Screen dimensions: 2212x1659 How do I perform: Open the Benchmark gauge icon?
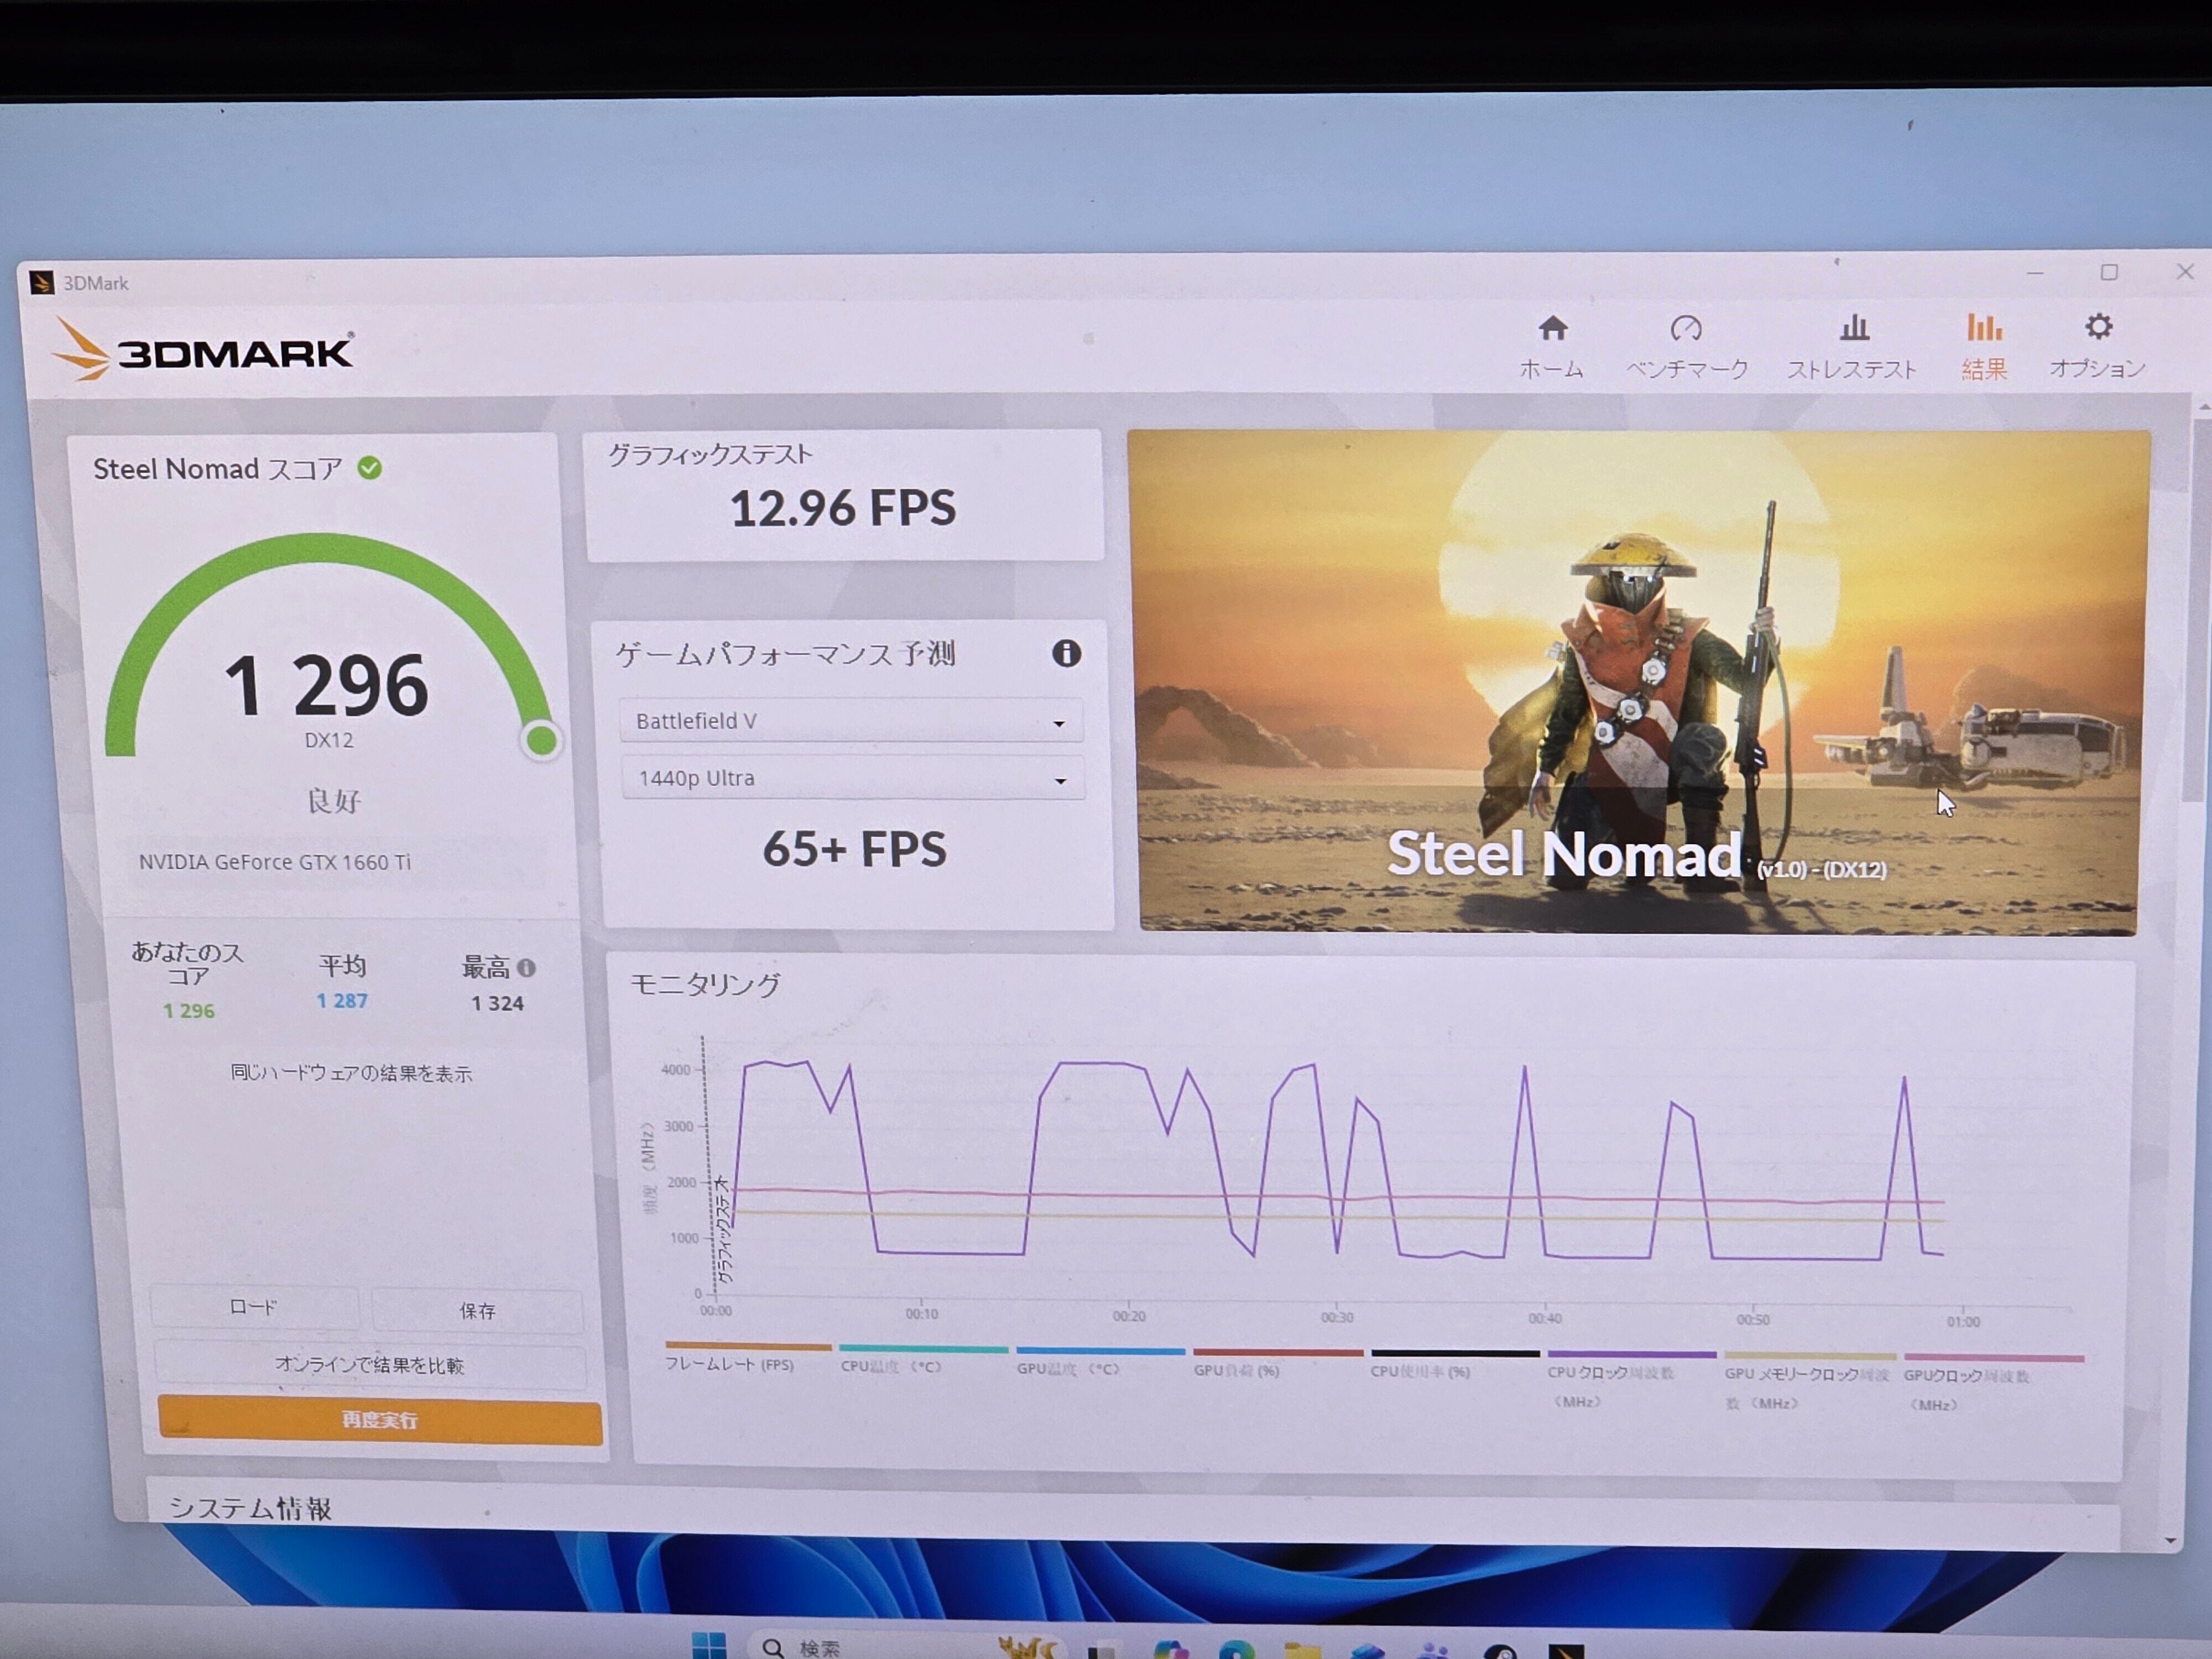[1686, 329]
